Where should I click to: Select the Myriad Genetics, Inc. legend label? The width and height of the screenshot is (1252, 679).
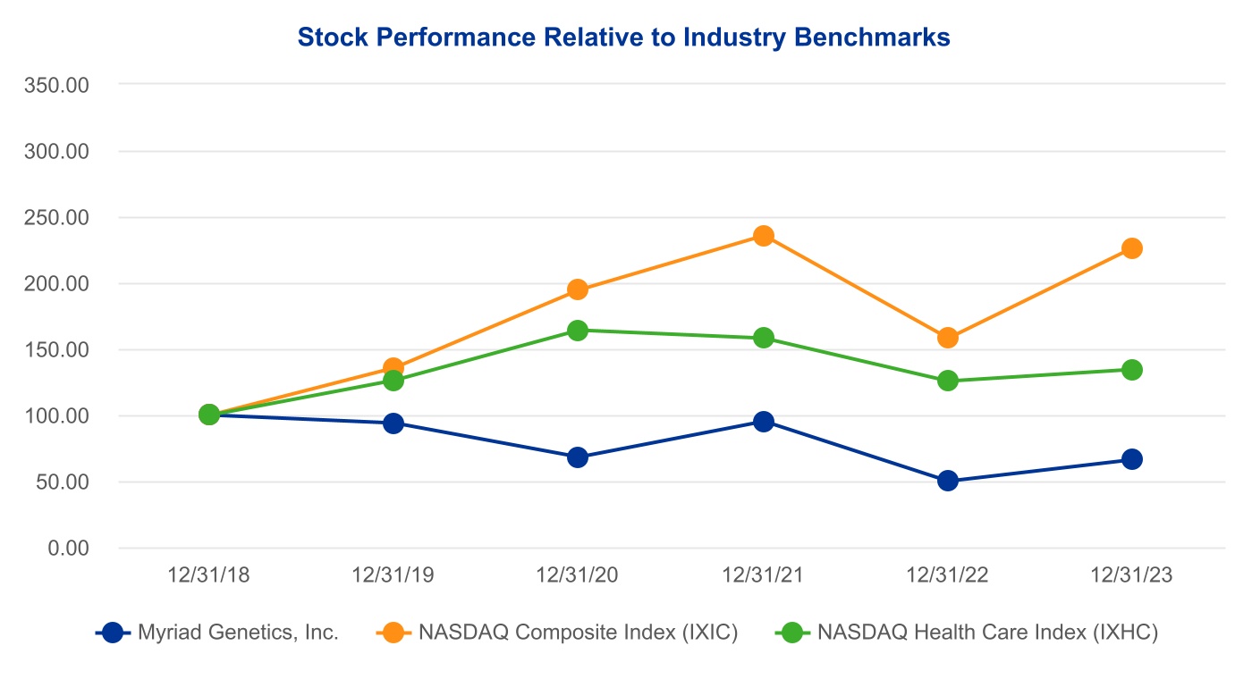pos(238,633)
